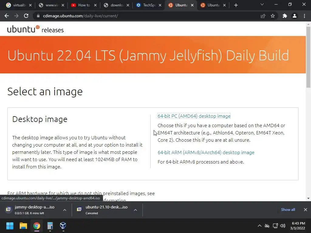
Task: Open a new tab with plus button
Action: (236, 5)
